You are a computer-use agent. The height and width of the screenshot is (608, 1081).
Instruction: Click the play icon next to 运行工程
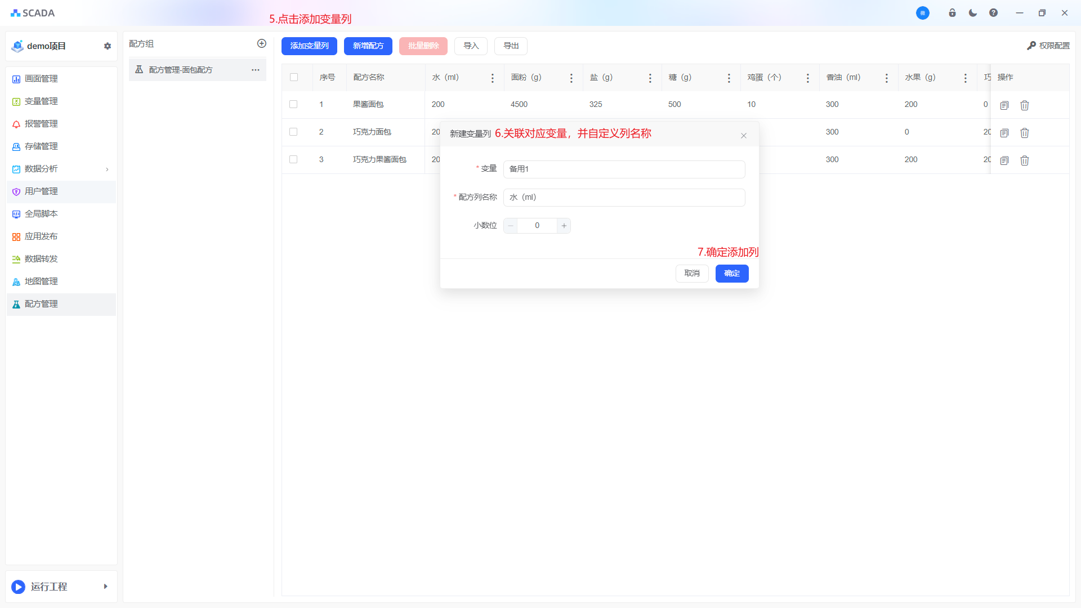[x=18, y=587]
